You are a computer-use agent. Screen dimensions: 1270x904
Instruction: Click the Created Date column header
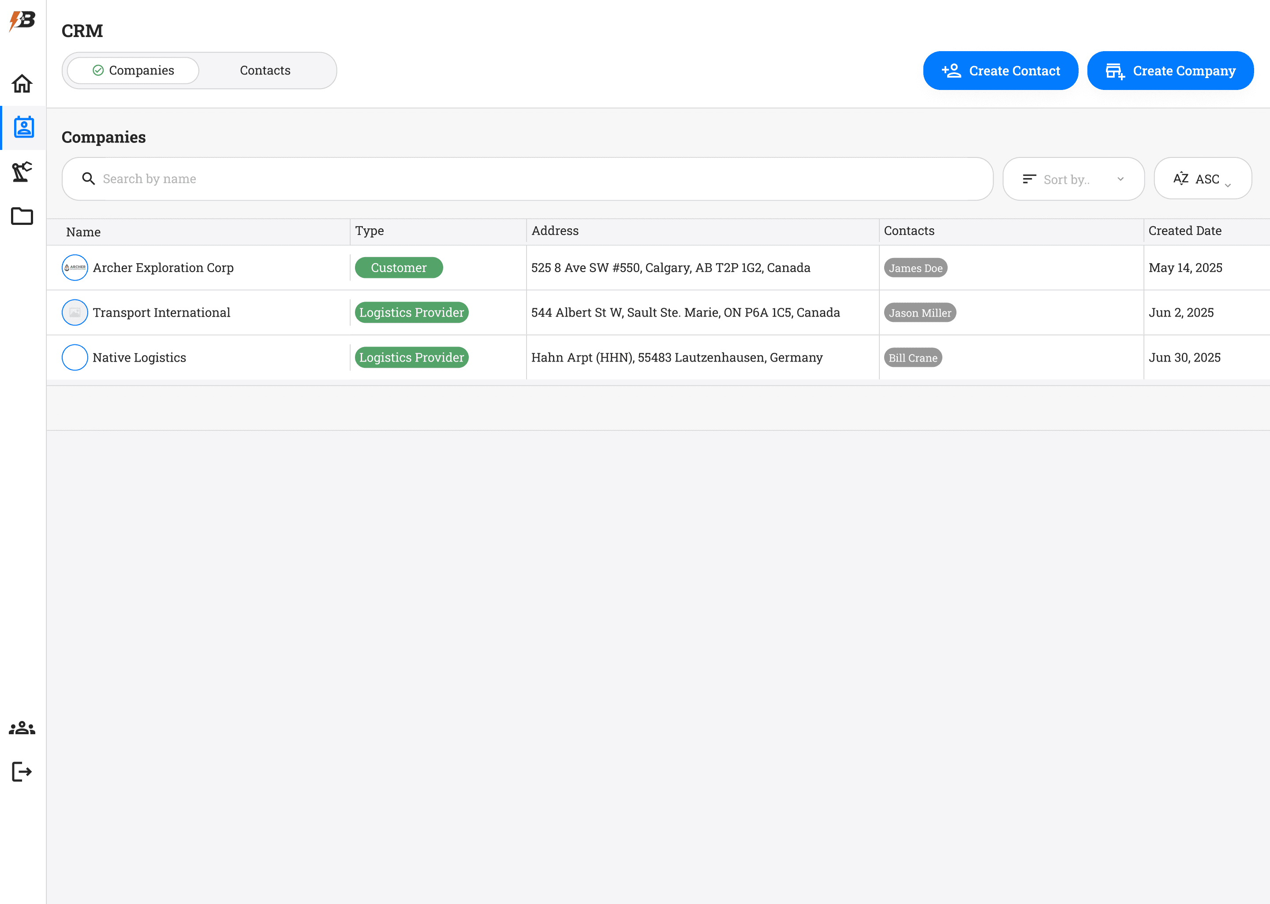point(1185,231)
